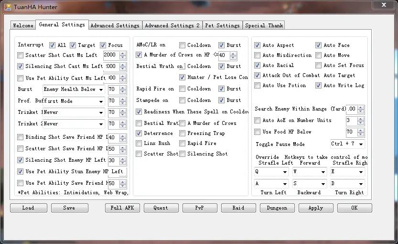Click the Save button
Viewport: 398px width, 244px height.
(69, 208)
